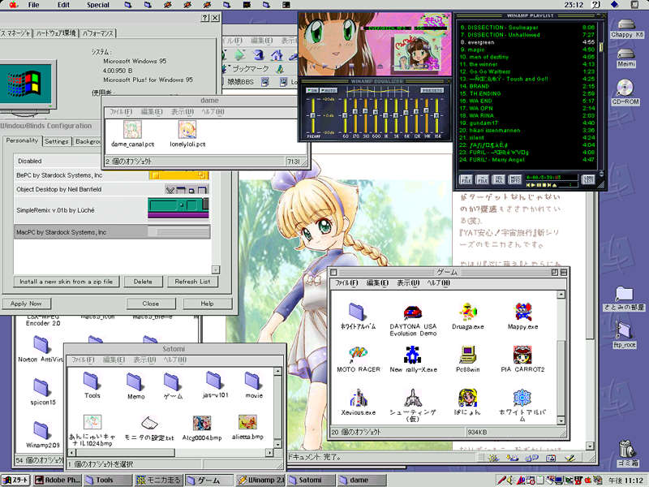Open the Special menu in top bar
This screenshot has height=487, width=649.
point(98,5)
